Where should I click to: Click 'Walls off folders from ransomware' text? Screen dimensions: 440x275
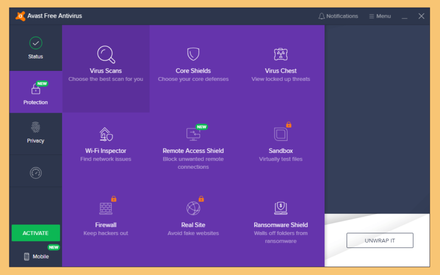tap(280, 237)
